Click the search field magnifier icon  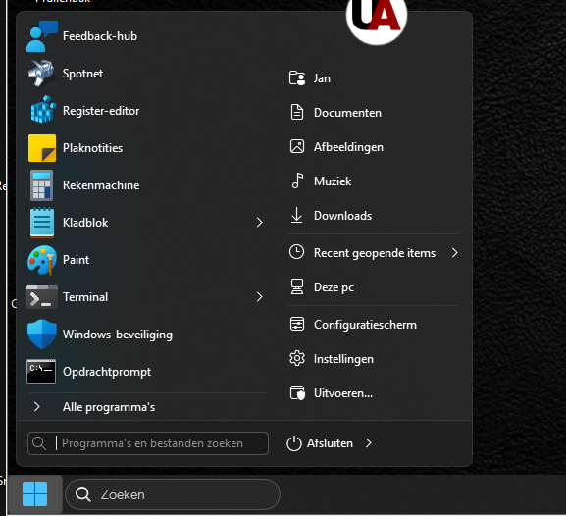tap(39, 443)
